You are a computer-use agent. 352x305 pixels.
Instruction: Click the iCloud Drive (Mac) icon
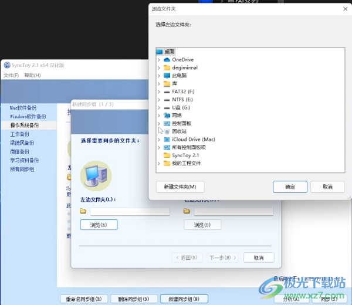[167, 140]
